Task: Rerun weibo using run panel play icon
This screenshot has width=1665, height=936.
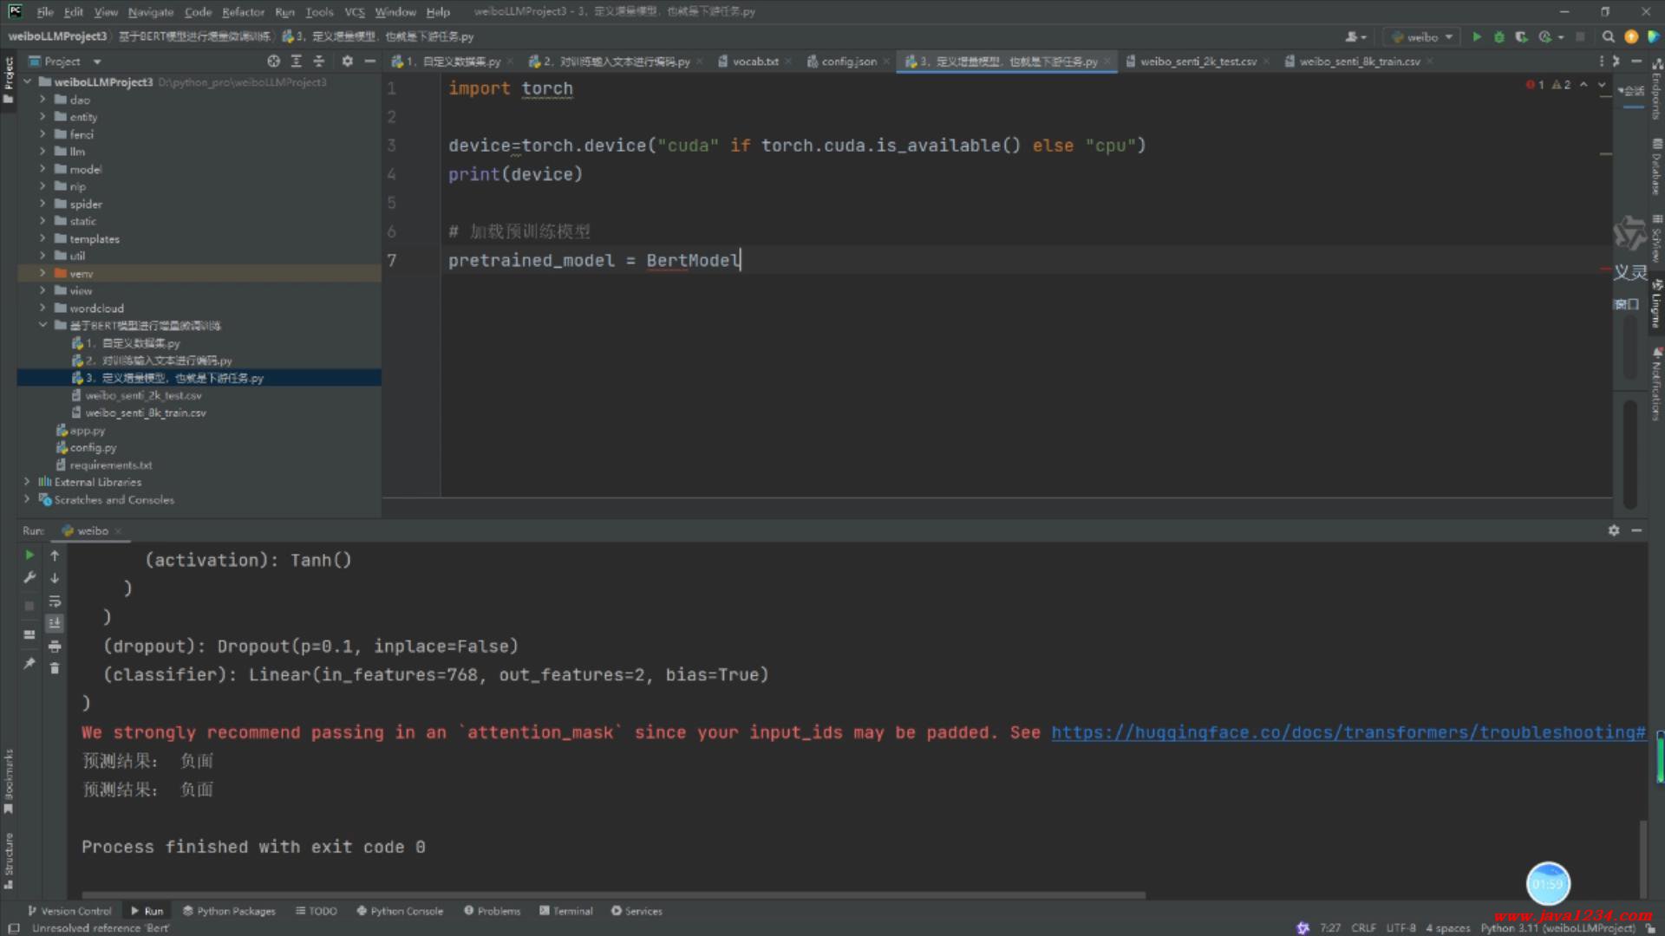Action: (29, 556)
